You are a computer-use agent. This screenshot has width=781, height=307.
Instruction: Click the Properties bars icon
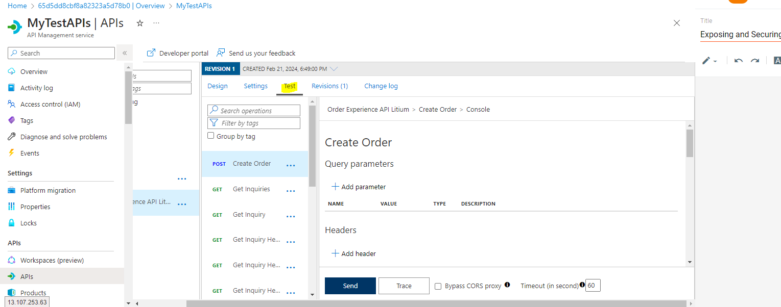(12, 207)
